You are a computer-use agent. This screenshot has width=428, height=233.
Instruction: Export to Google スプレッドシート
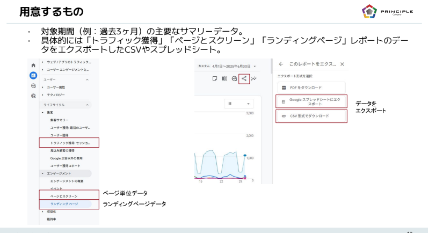tap(311, 101)
